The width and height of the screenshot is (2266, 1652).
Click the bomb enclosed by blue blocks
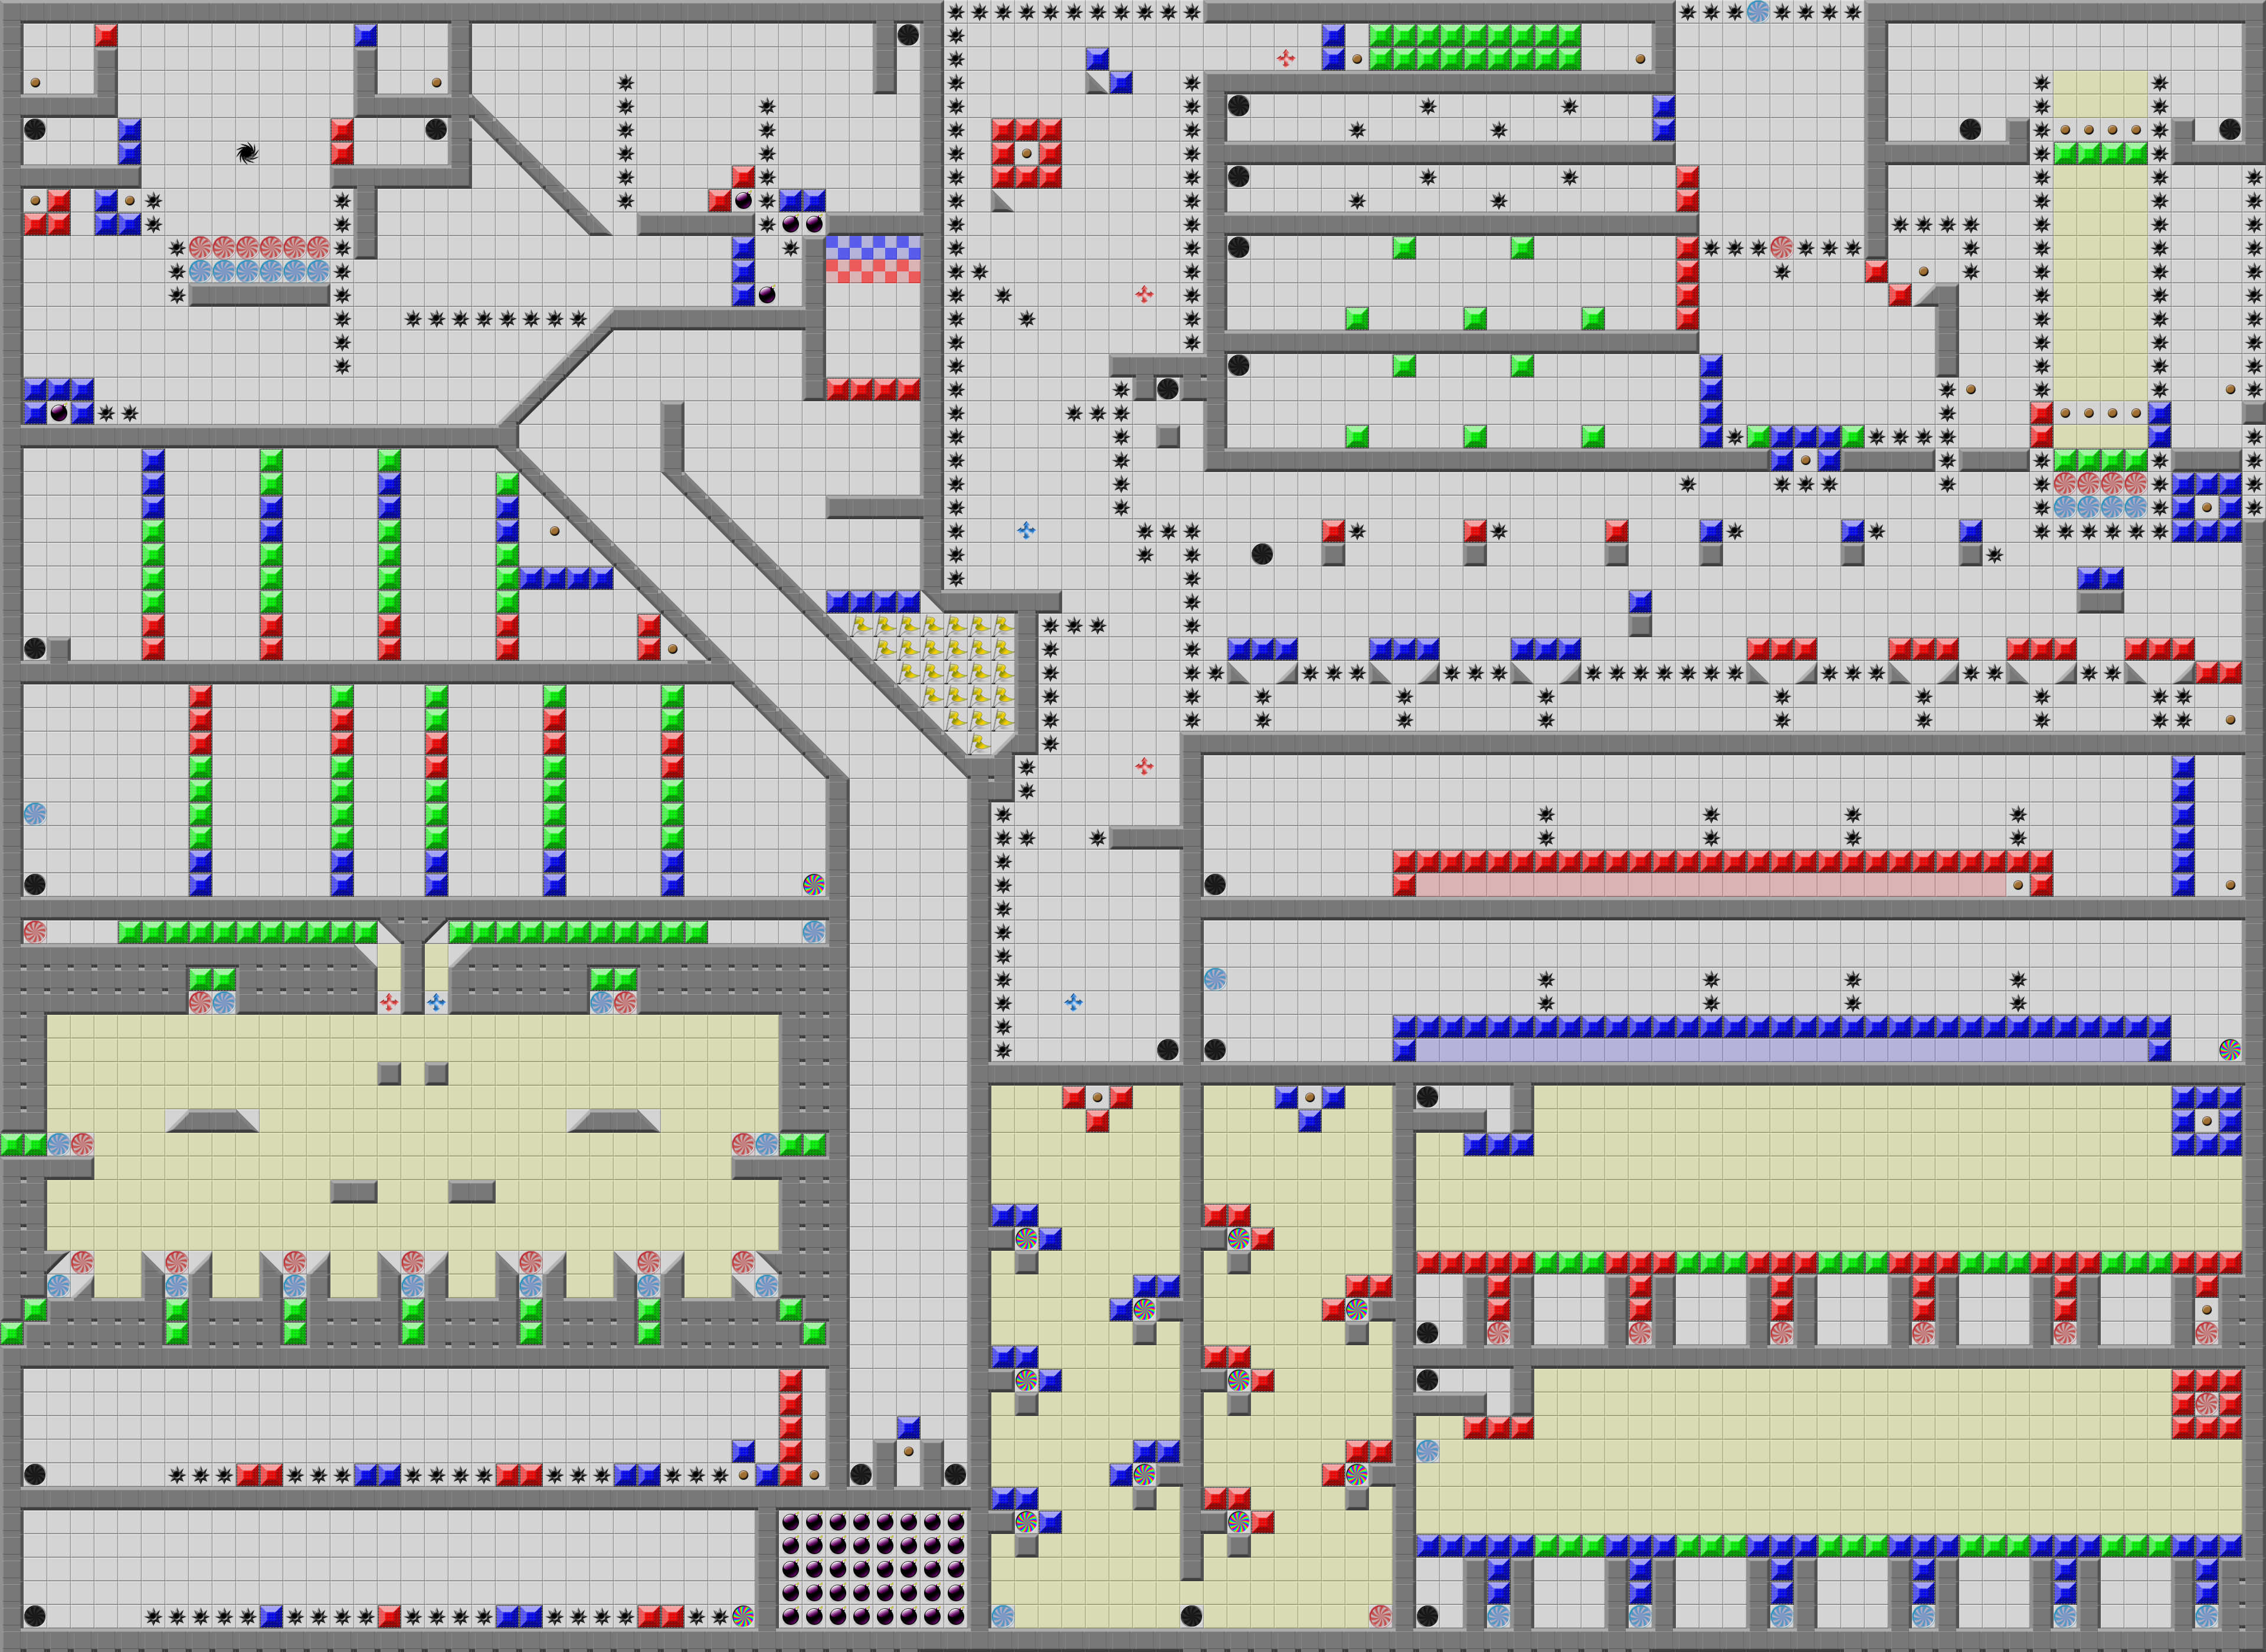[59, 412]
